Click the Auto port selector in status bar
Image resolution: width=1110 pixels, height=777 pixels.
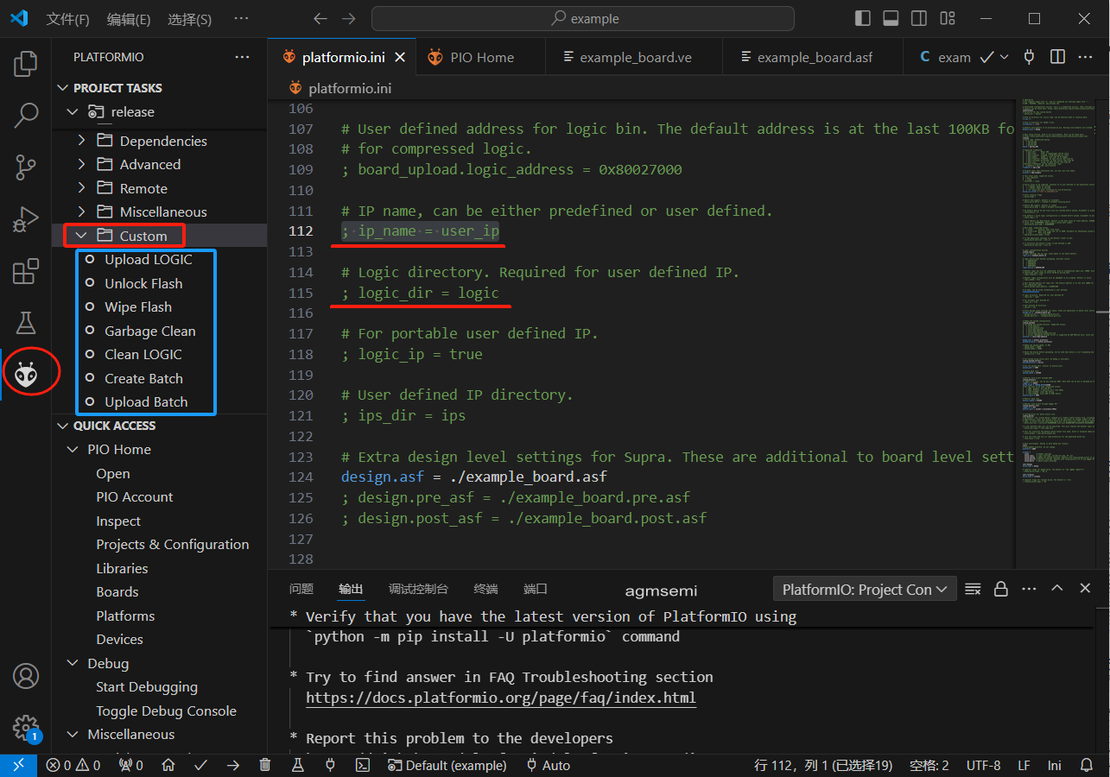pos(547,765)
